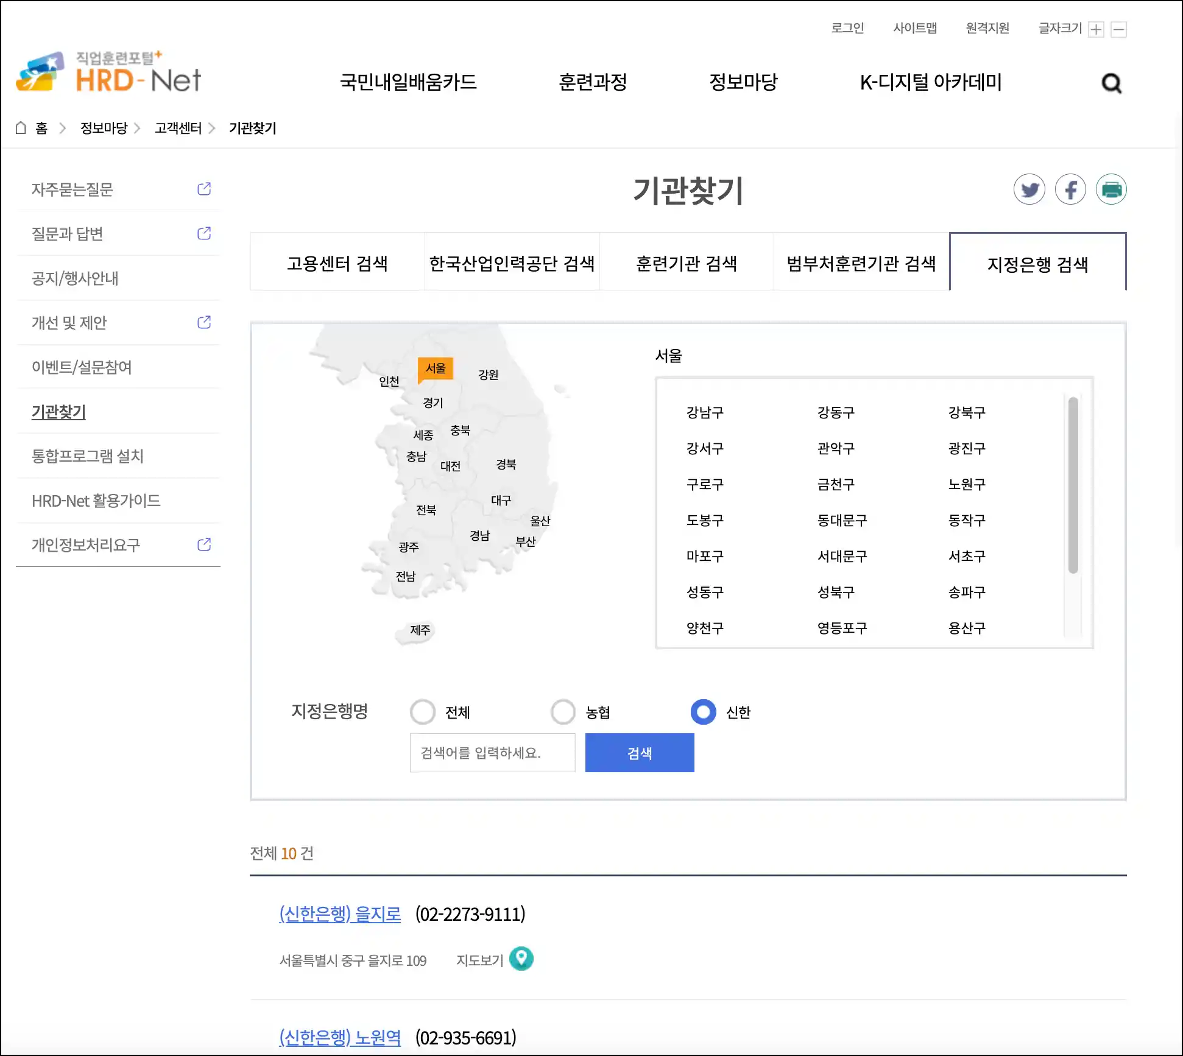Click 고객센터 breadcrumb link
Image resolution: width=1183 pixels, height=1056 pixels.
pyautogui.click(x=178, y=128)
